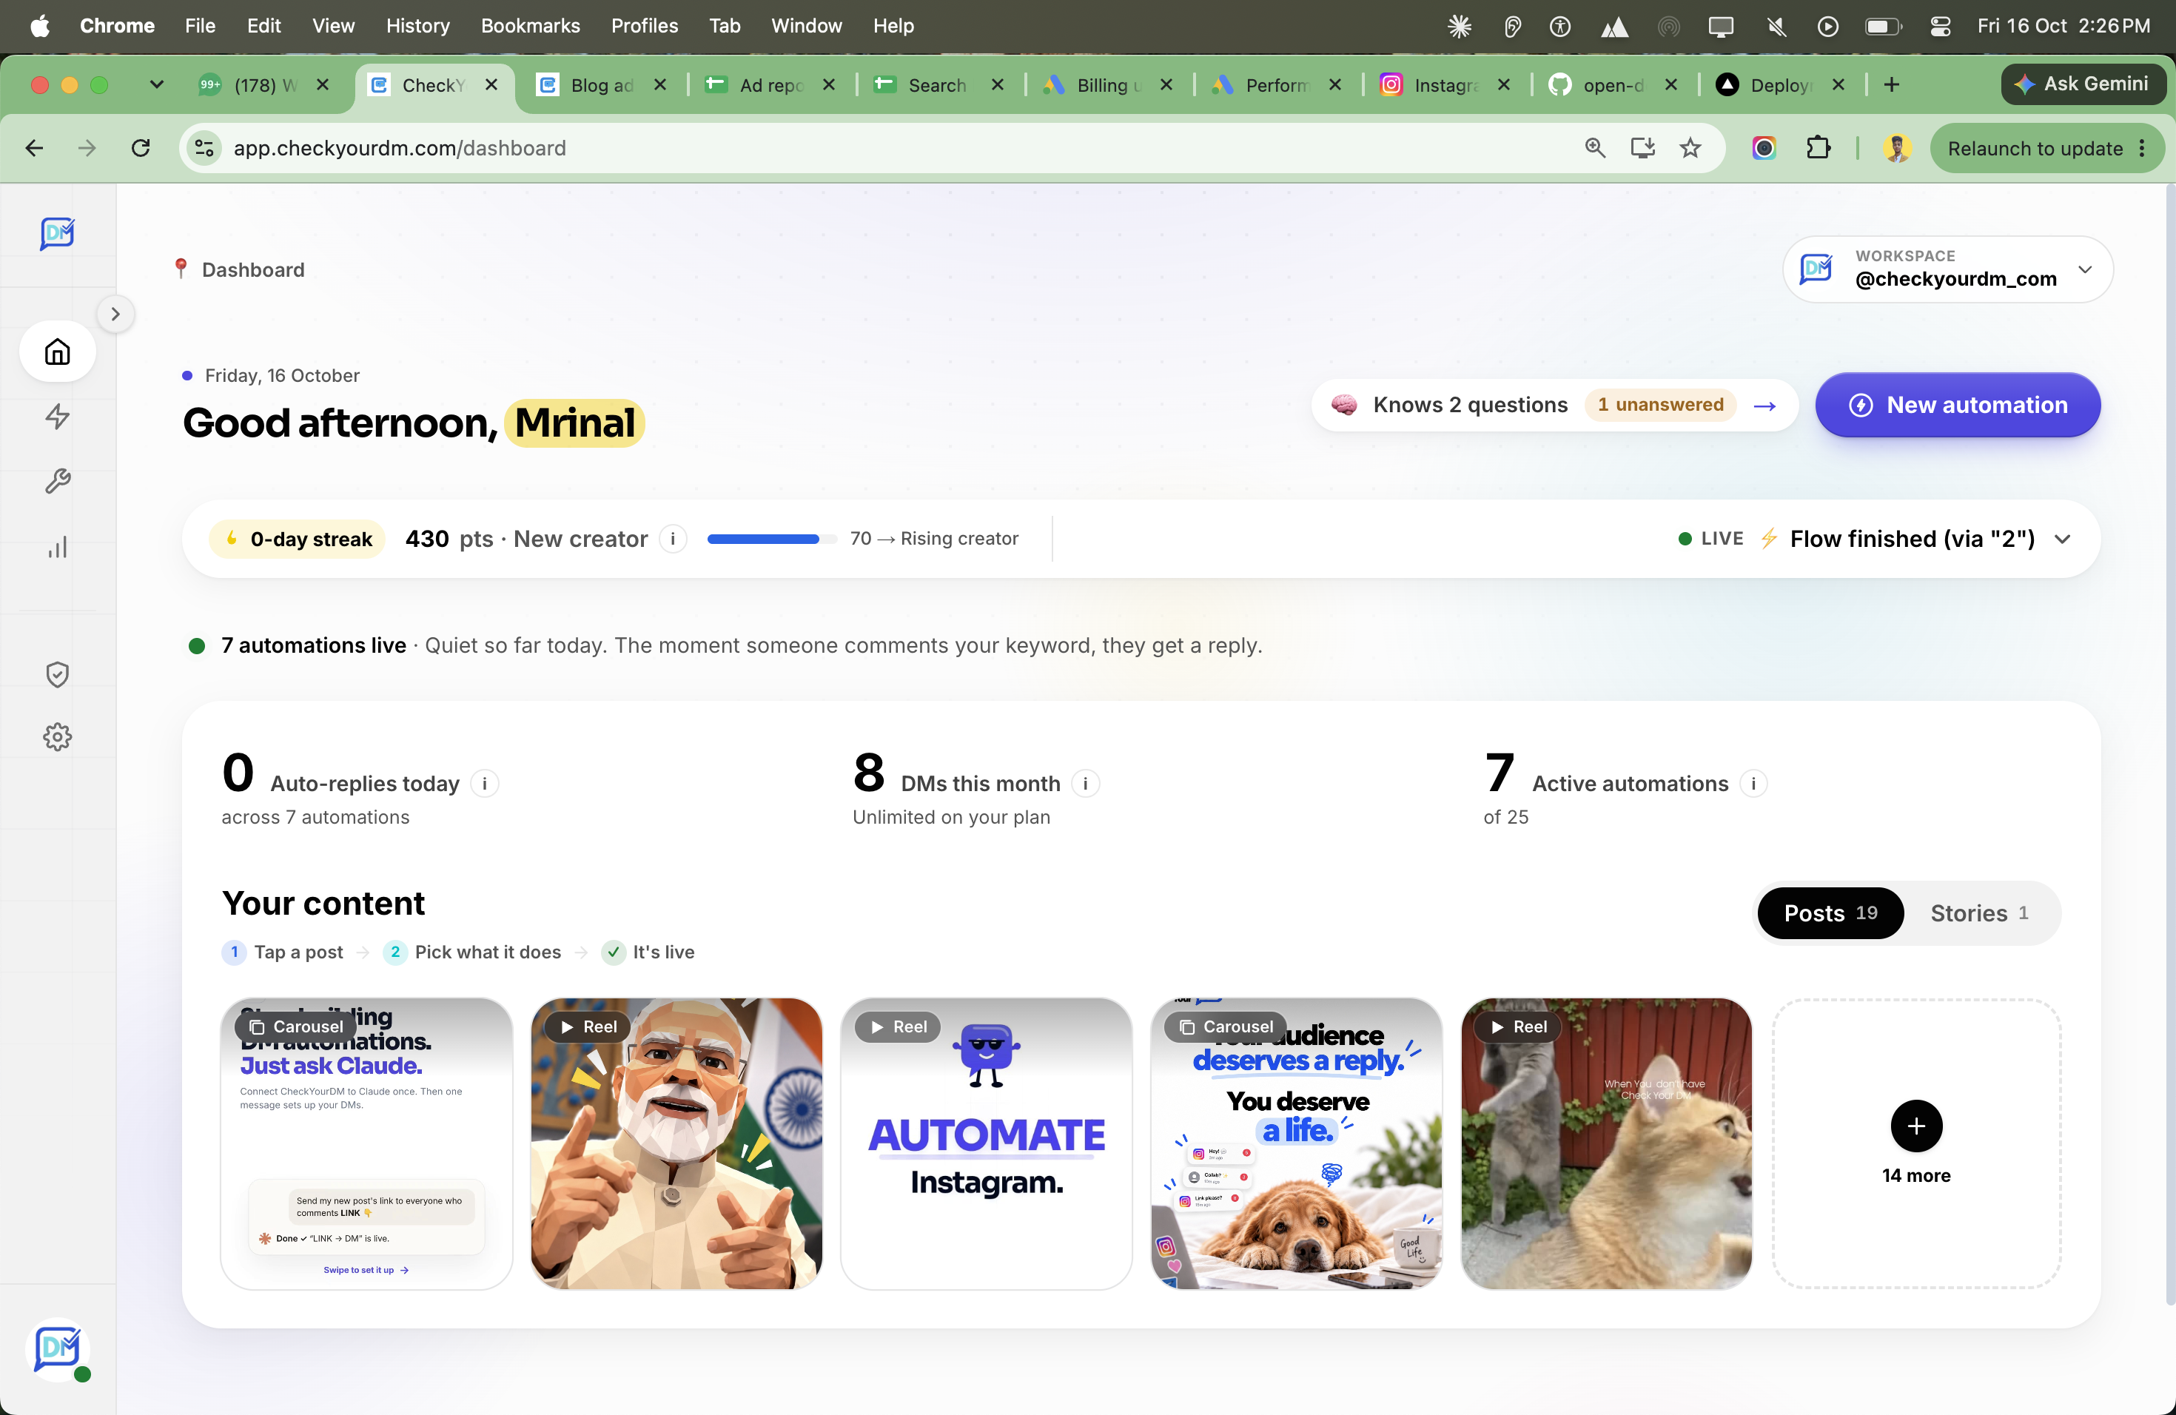The width and height of the screenshot is (2176, 1415).
Task: Click the CheckYourDM avatar at sidebar bottom
Action: pyautogui.click(x=58, y=1348)
